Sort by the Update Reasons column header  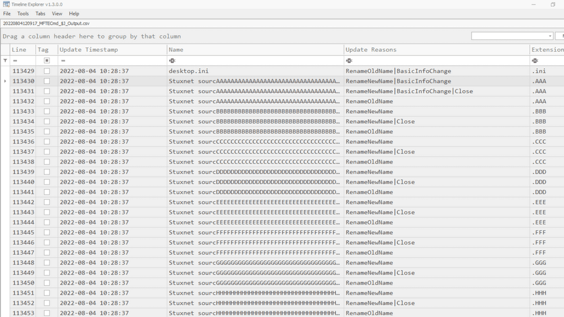[371, 50]
